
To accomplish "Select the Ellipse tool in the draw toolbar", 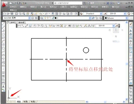I will (x=3, y=55).
